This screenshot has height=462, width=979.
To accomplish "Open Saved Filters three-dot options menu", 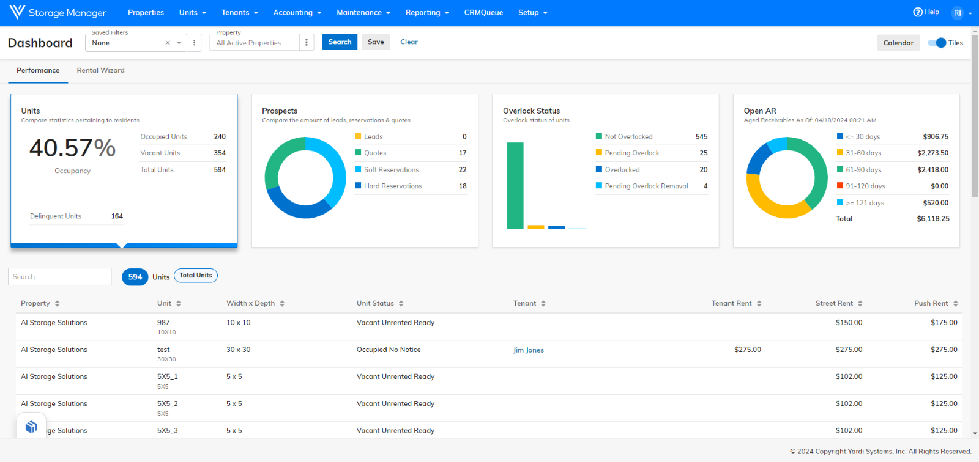I will [194, 43].
